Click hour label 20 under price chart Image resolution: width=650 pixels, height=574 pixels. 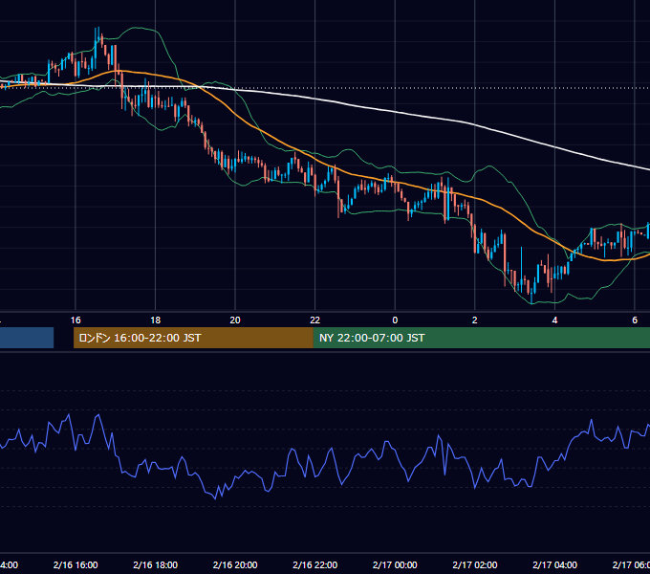coord(235,320)
